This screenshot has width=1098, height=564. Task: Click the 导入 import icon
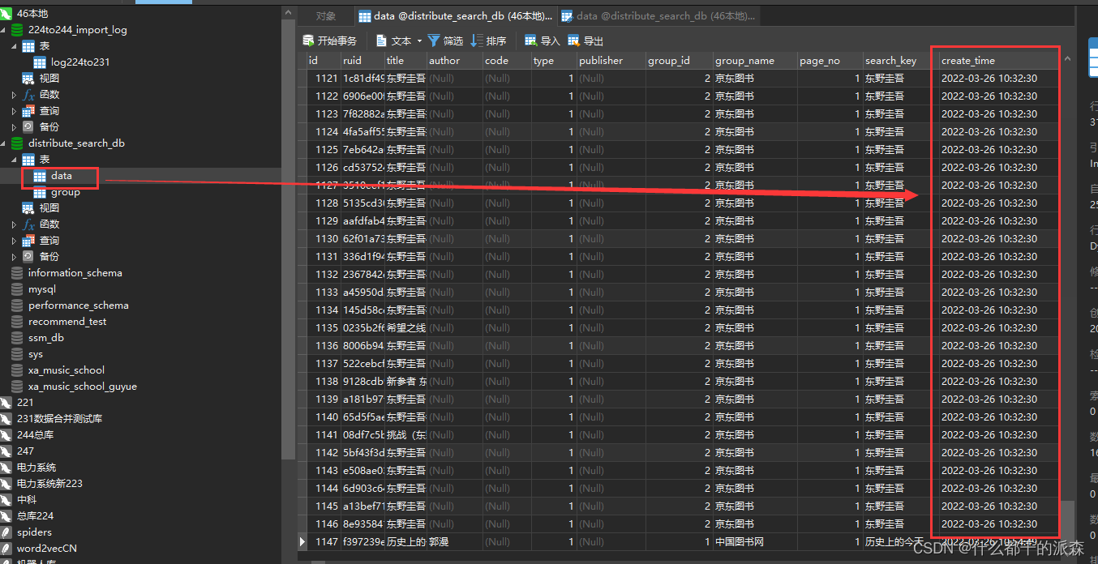pyautogui.click(x=531, y=41)
